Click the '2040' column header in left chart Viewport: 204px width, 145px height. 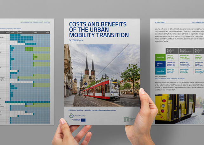(35, 33)
